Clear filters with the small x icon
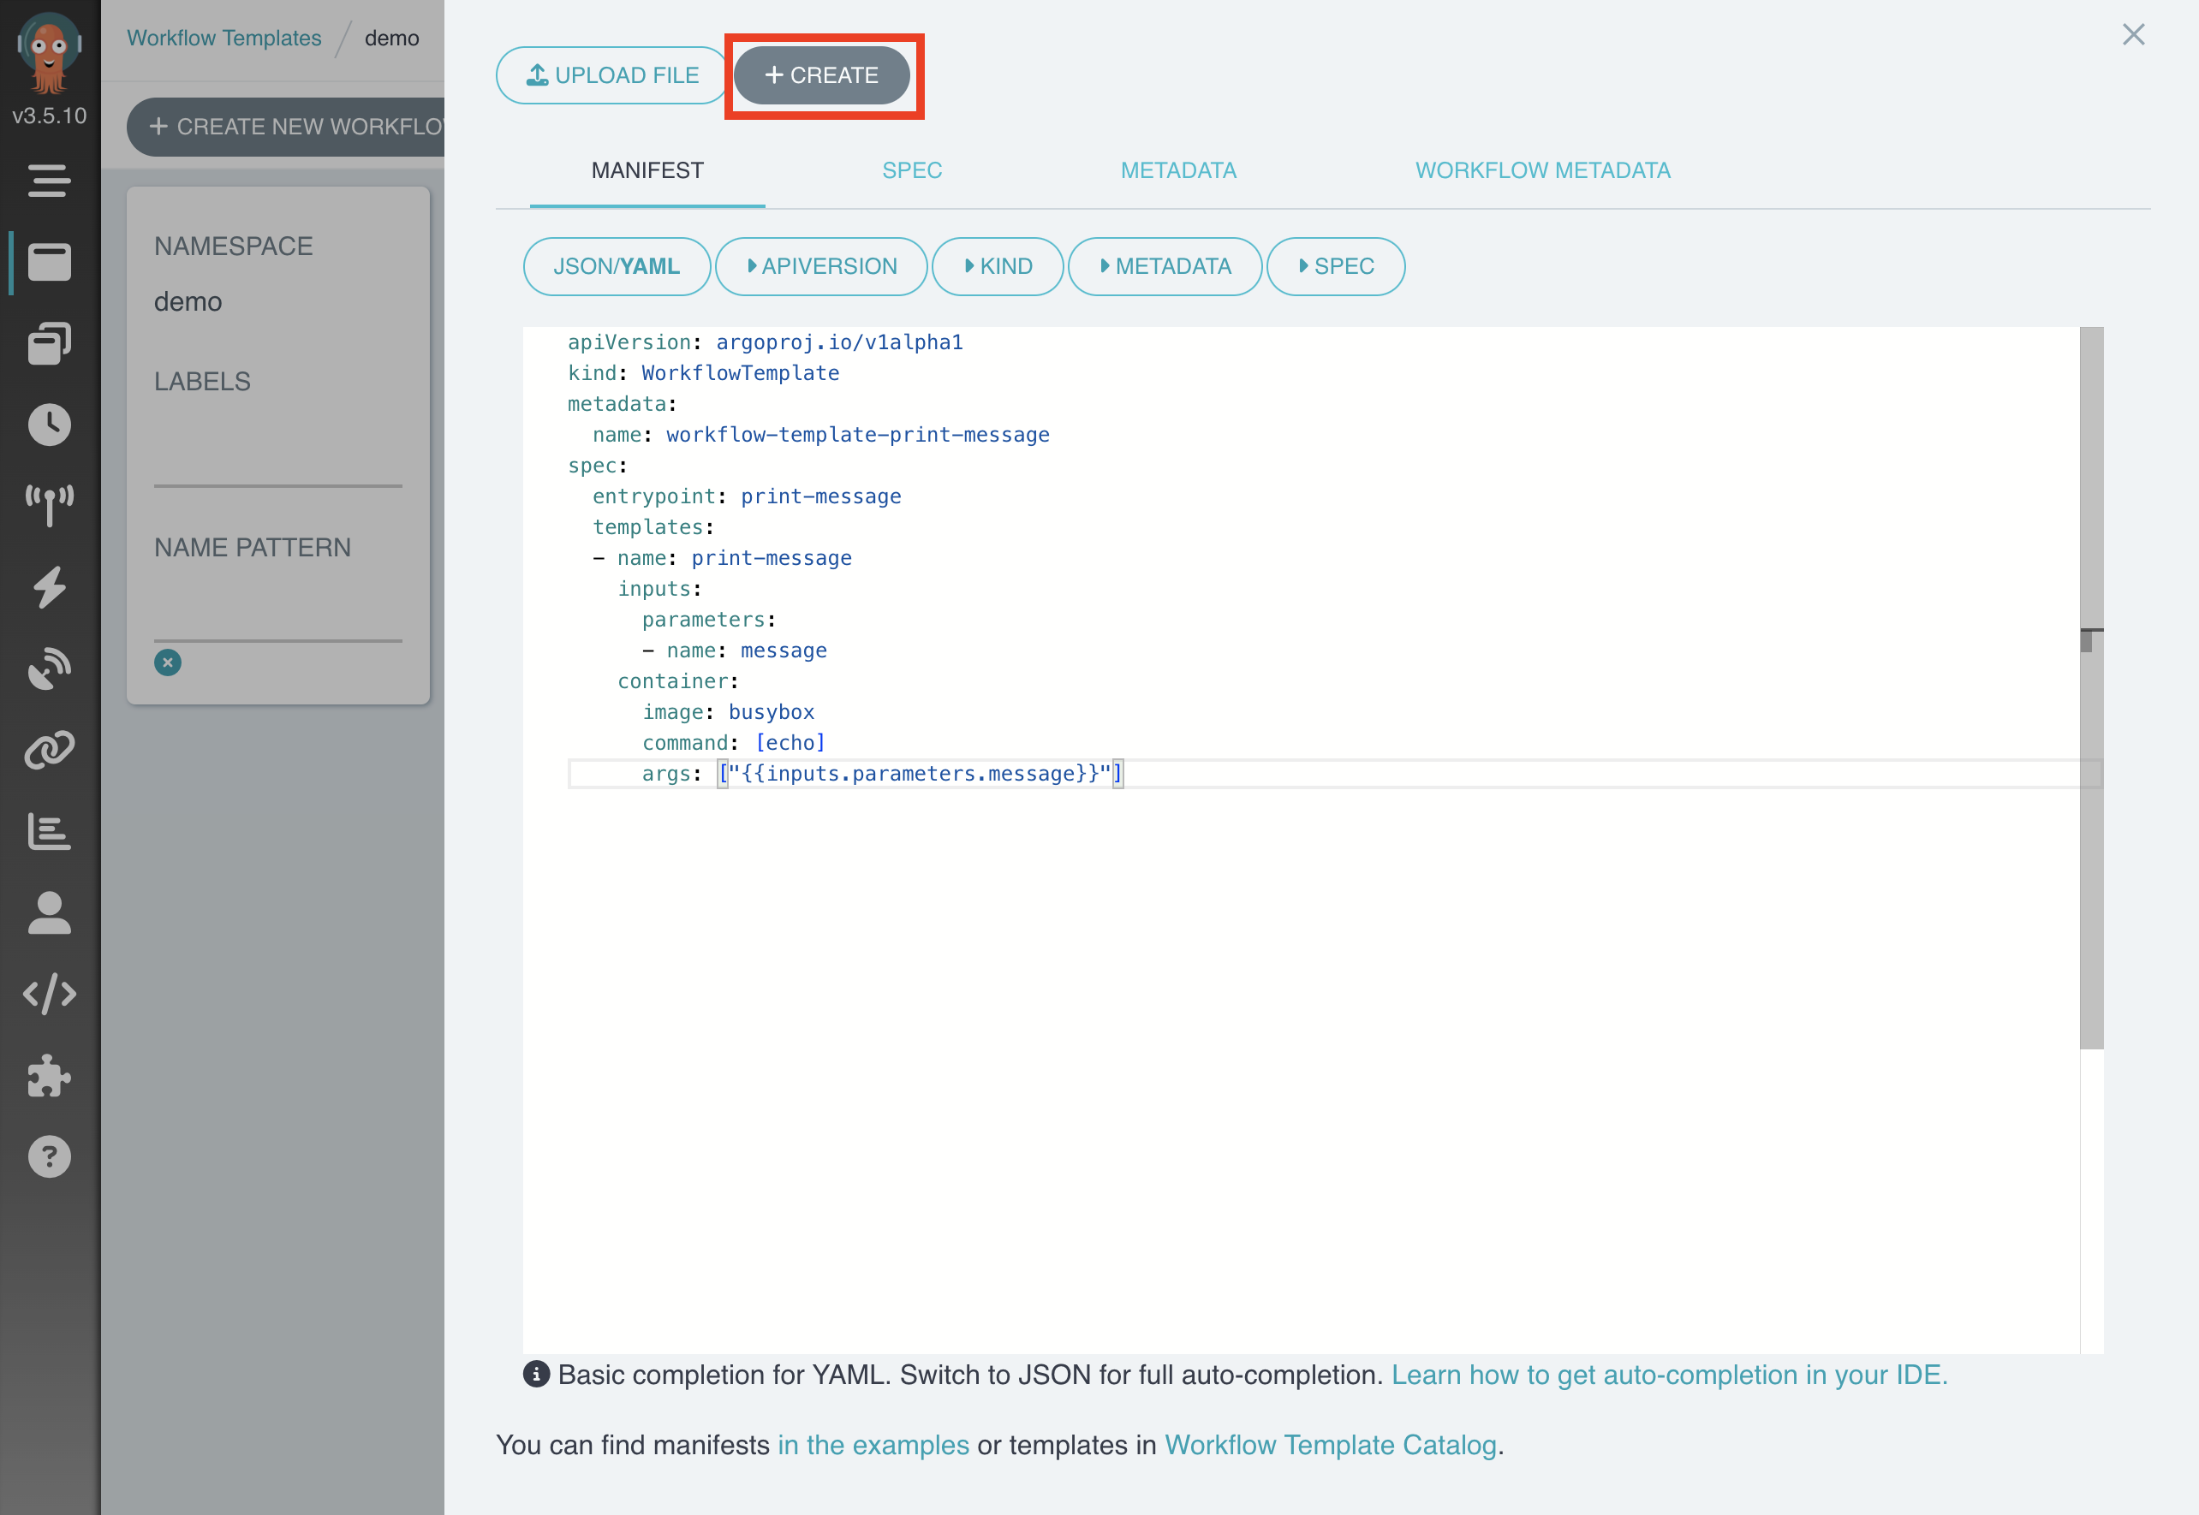Screen dimensions: 2199x1515 (x=168, y=662)
